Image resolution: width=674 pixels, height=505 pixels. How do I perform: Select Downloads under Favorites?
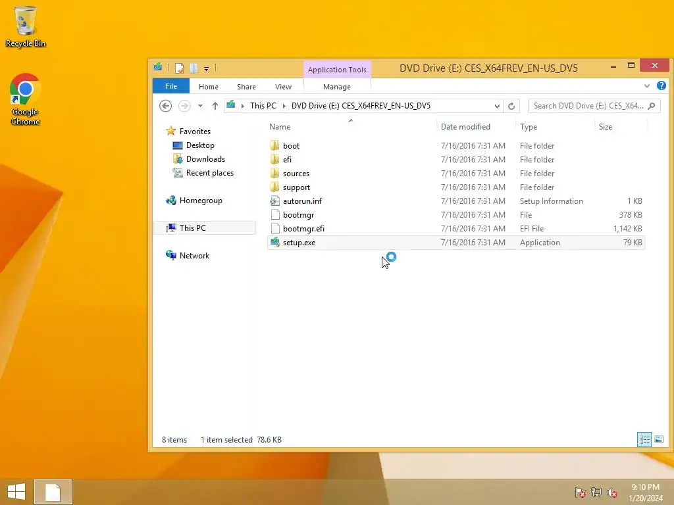pyautogui.click(x=199, y=159)
